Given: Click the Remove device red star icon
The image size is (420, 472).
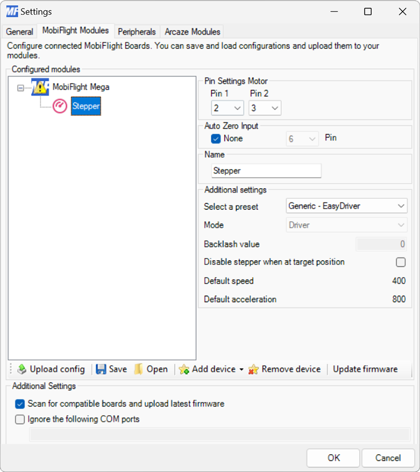Looking at the screenshot, I should 255,370.
